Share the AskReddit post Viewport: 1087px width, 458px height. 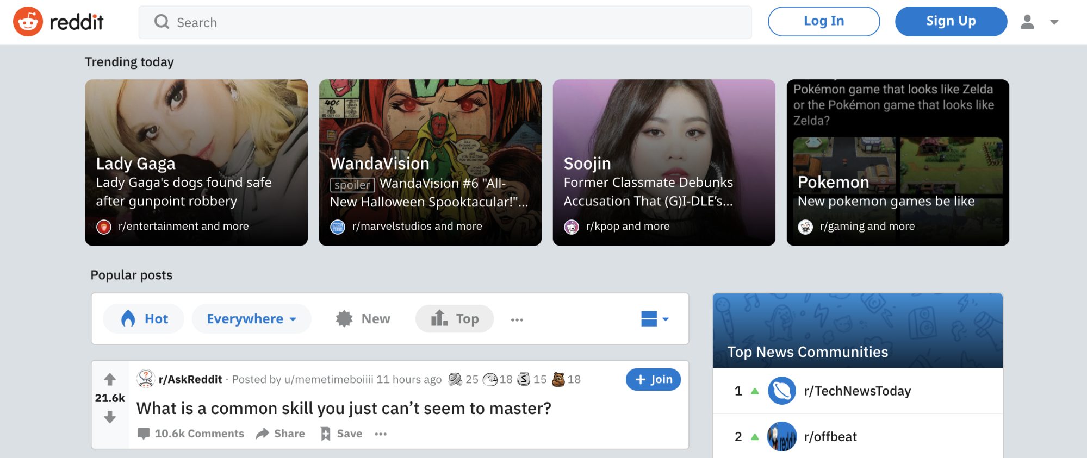281,434
